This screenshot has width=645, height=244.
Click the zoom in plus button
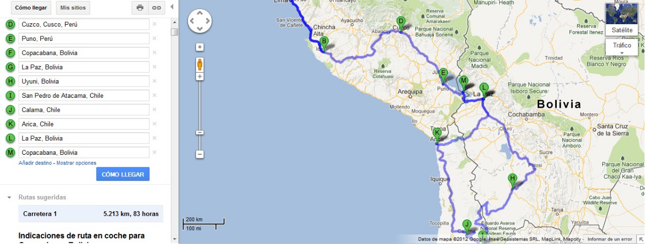point(200,77)
